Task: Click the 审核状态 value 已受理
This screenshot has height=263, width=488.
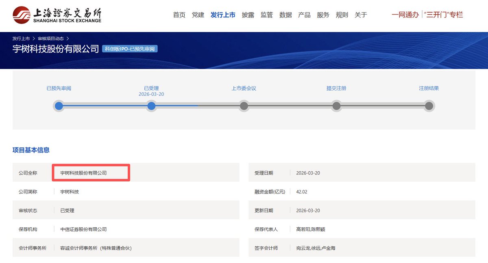Action: coord(67,211)
